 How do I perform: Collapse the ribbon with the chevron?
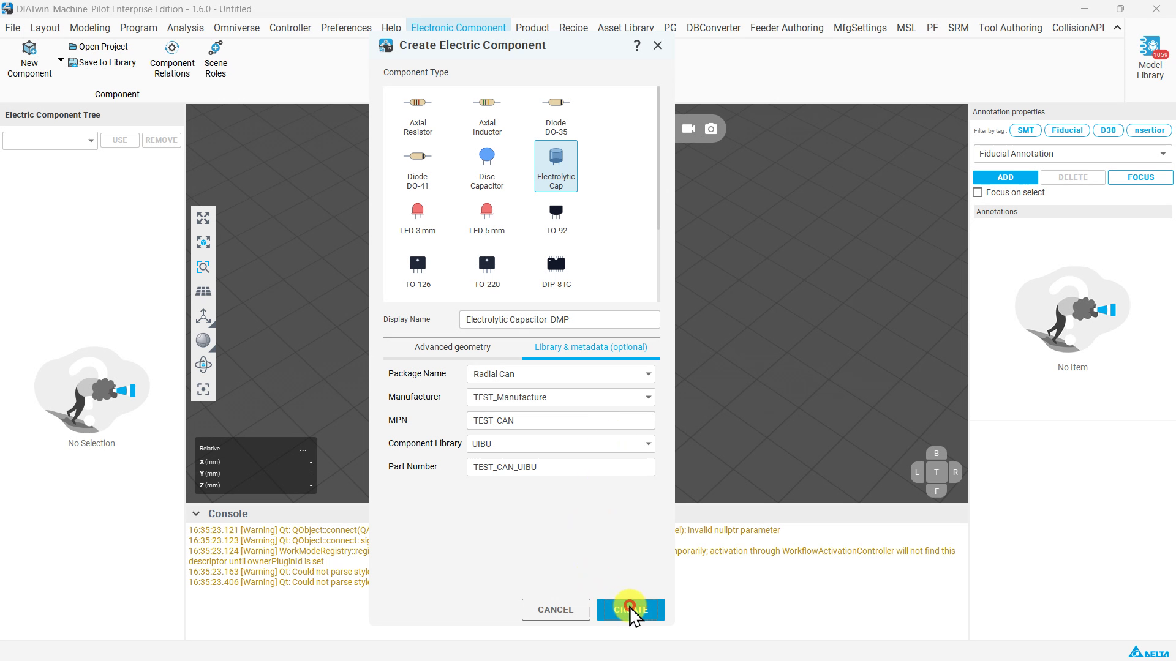pyautogui.click(x=1117, y=28)
